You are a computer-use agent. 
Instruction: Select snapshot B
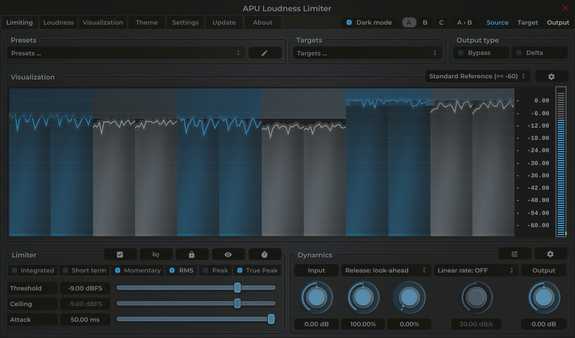pyautogui.click(x=424, y=22)
